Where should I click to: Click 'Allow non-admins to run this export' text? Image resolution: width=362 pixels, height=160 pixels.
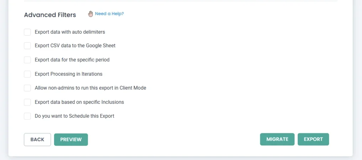(90, 88)
